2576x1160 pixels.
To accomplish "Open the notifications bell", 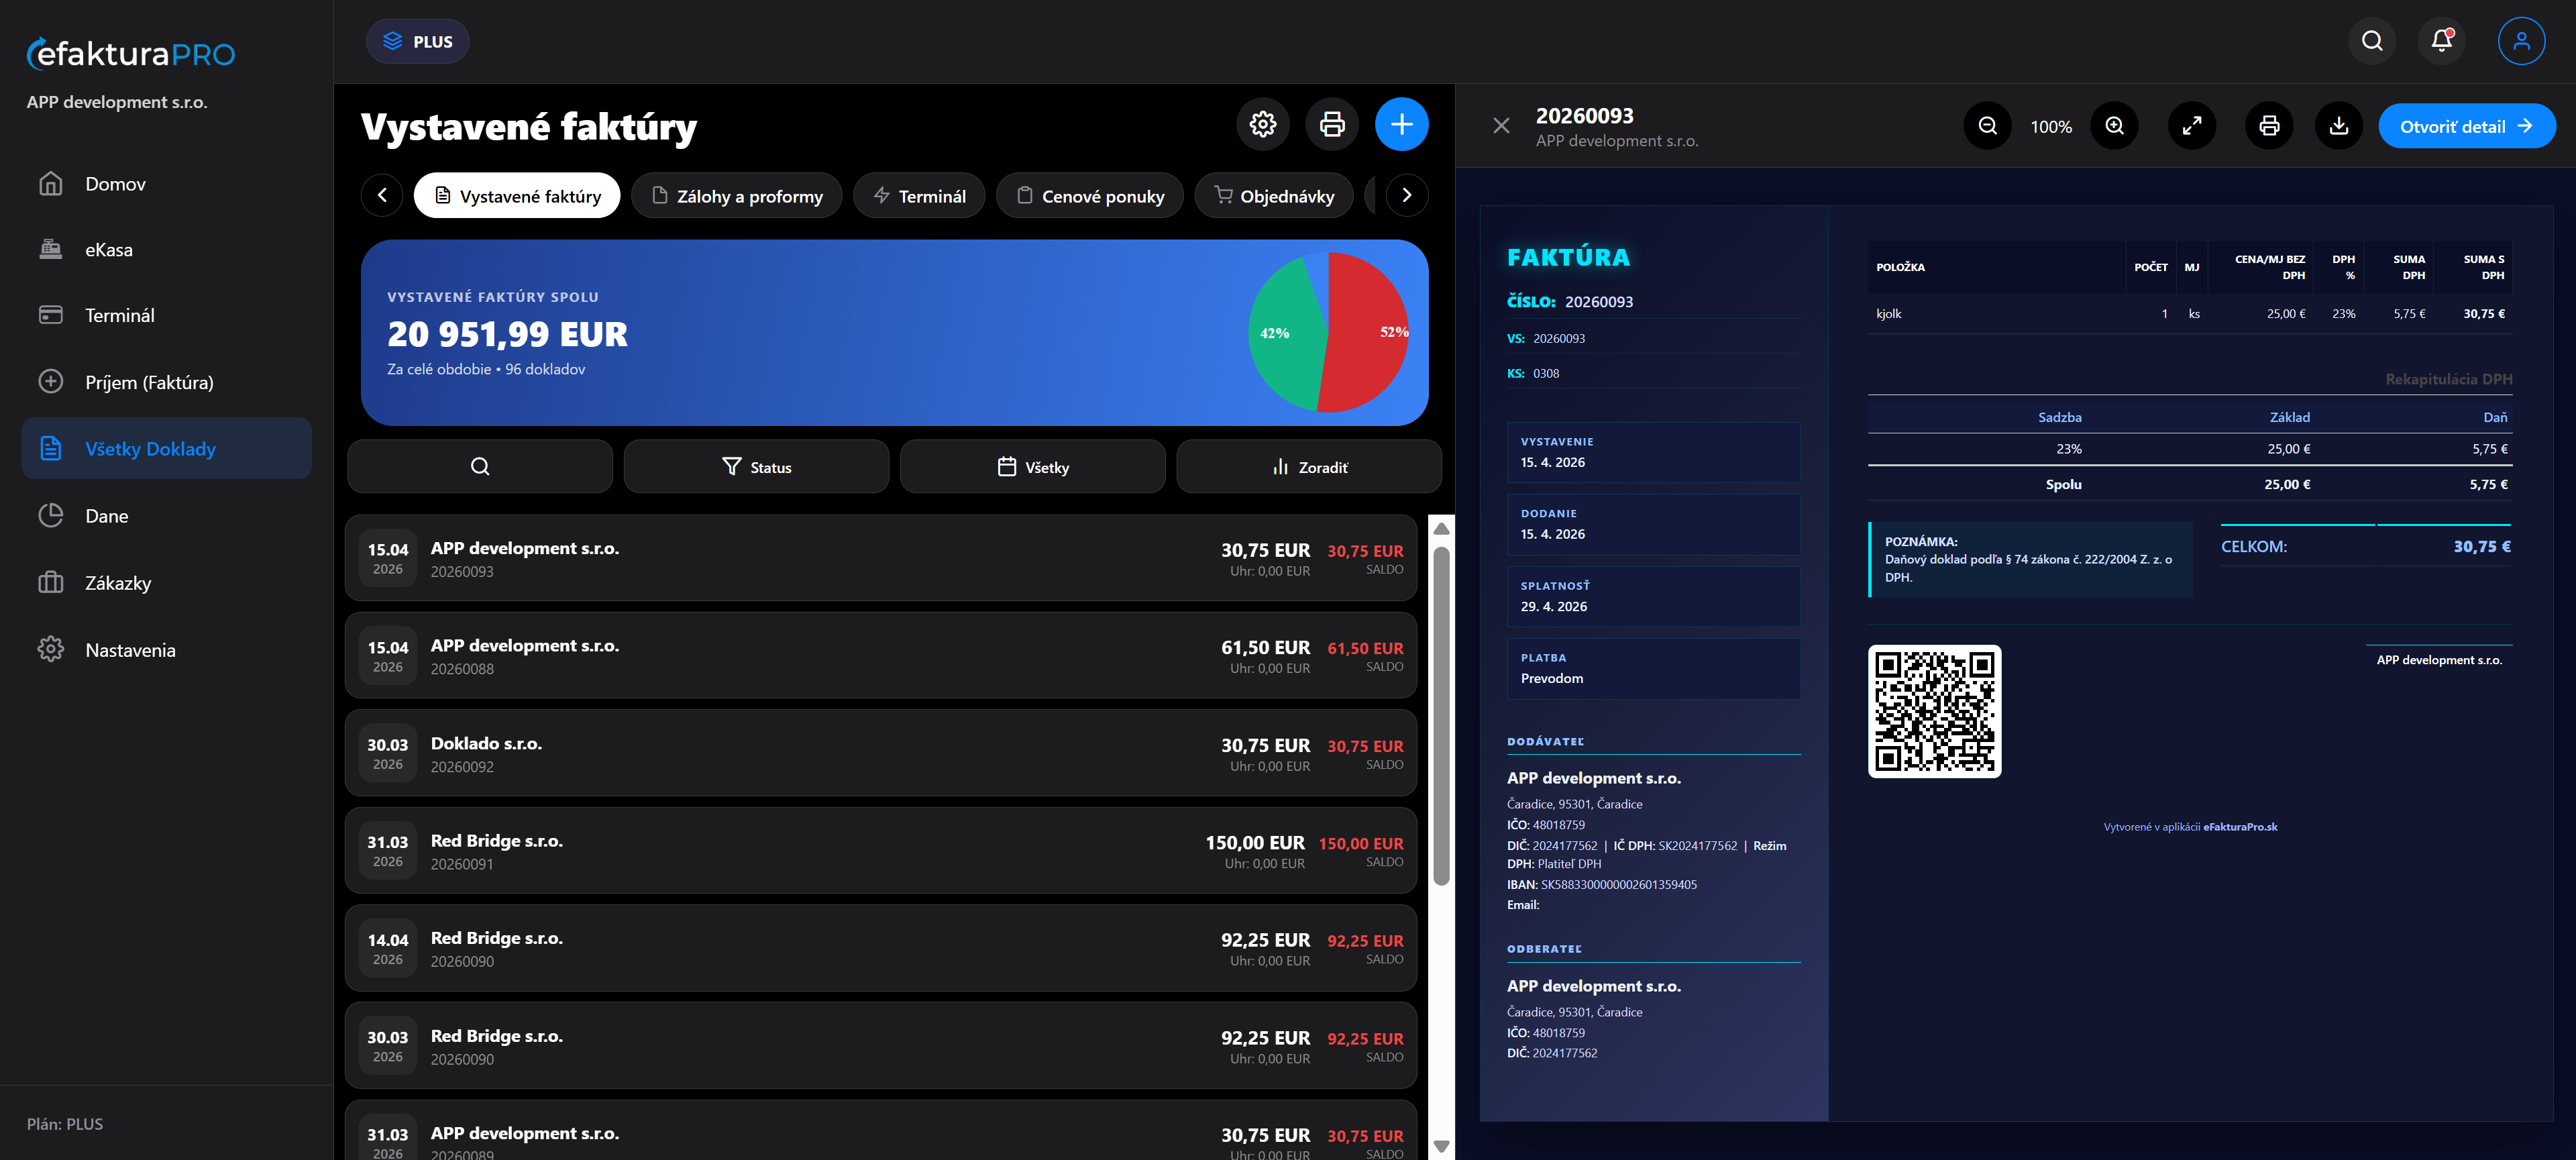I will (2441, 41).
